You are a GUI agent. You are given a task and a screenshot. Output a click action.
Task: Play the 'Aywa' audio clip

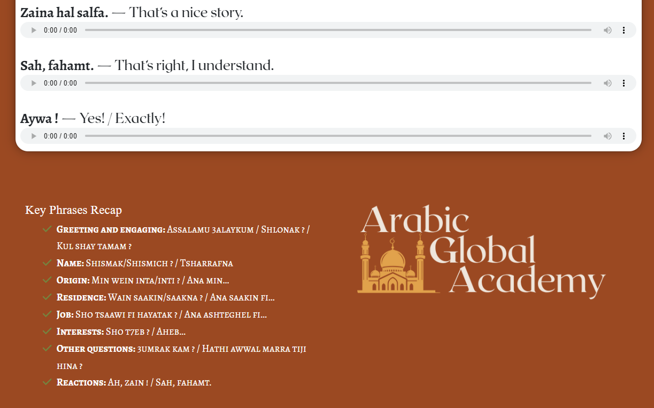pyautogui.click(x=34, y=136)
